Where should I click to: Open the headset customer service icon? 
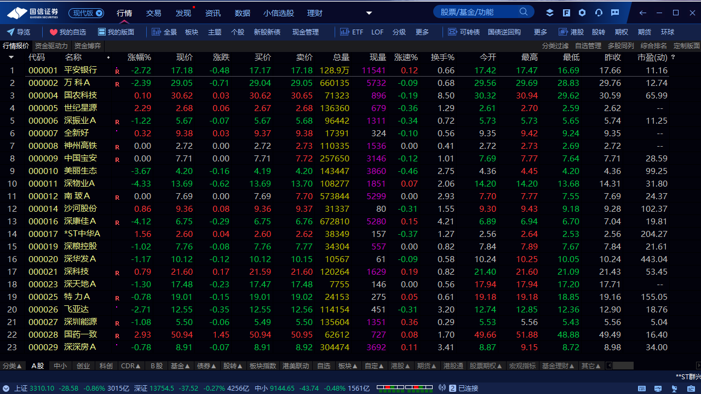[599, 13]
